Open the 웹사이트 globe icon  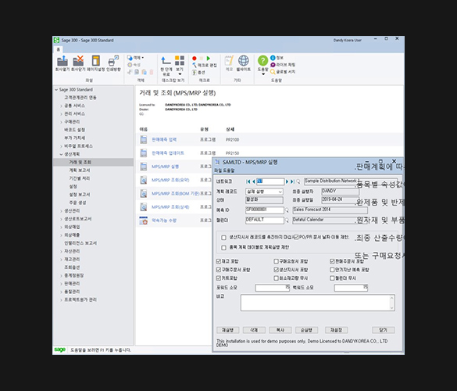(x=244, y=61)
